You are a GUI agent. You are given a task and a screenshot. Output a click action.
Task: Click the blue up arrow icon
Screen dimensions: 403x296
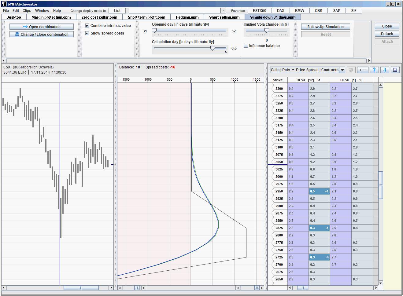pos(374,70)
